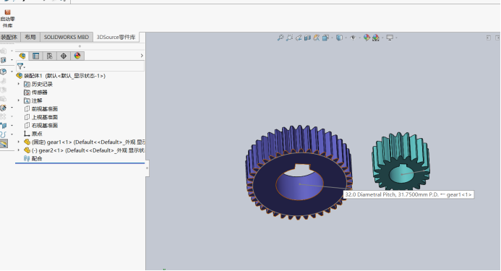Click the small teal gear model
501x271 pixels.
click(401, 161)
